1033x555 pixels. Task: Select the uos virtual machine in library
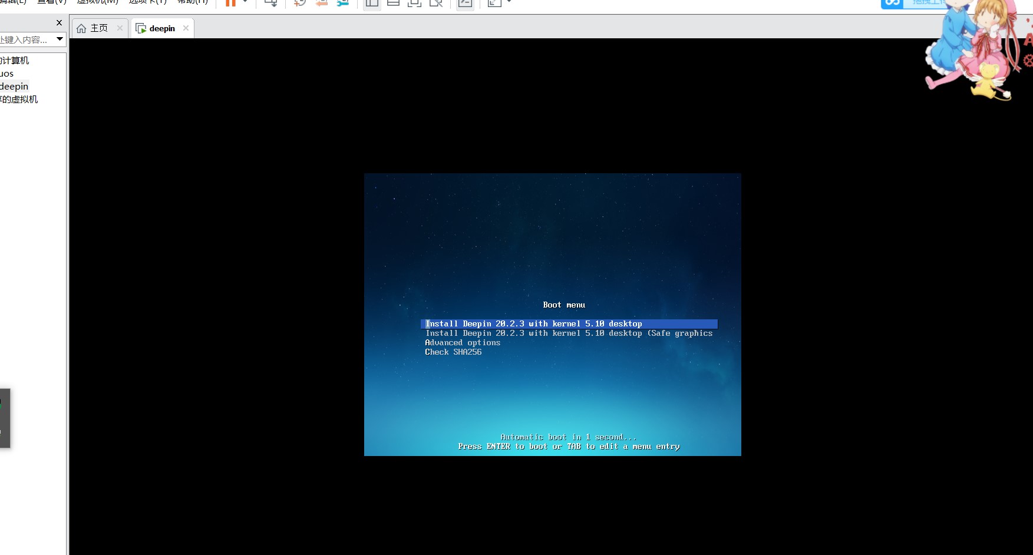point(6,74)
